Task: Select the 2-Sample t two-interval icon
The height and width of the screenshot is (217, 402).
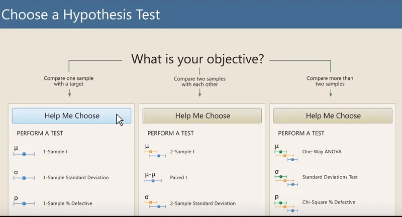Action: 155,151
